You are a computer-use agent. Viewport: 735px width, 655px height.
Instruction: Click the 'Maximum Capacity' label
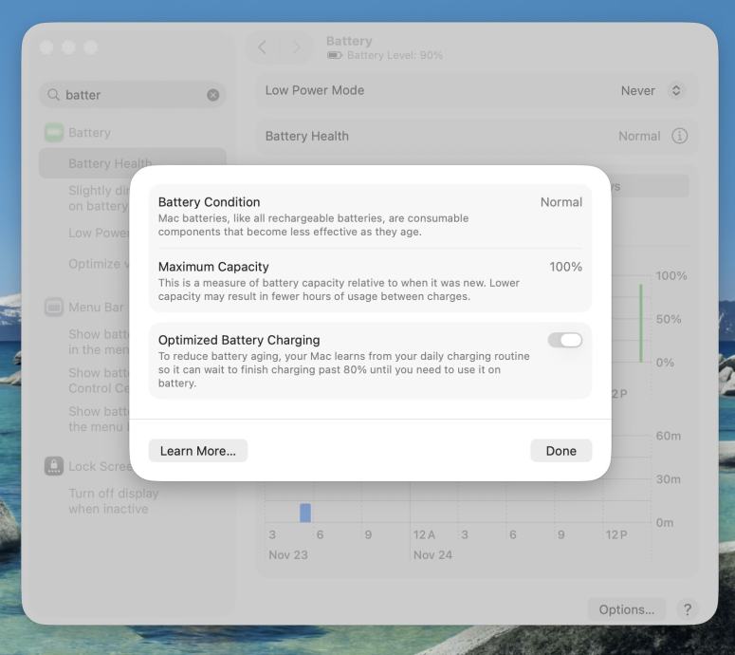click(213, 267)
